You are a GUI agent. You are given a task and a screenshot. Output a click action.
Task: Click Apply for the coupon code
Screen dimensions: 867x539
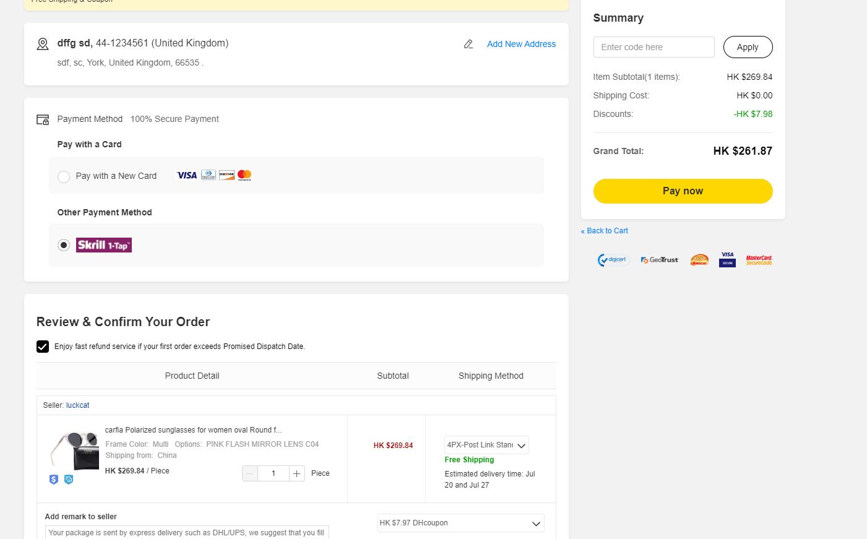(748, 47)
